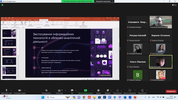Select Олександр Пристемський's video tile

coord(161,22)
